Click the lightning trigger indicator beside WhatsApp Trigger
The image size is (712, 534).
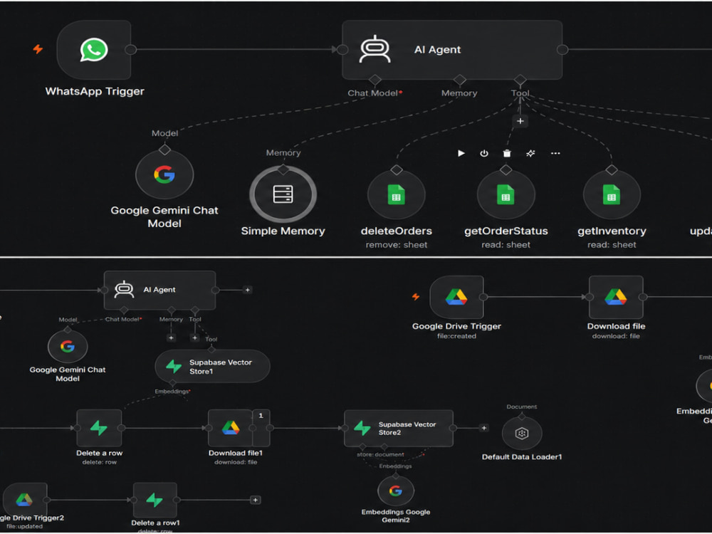coord(38,48)
